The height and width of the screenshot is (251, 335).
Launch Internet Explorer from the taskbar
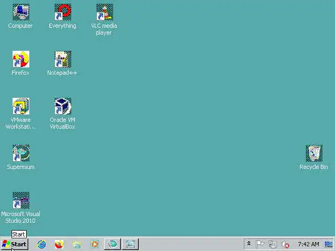pos(41,244)
